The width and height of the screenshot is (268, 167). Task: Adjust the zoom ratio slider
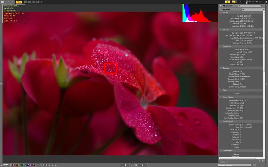(x=254, y=3)
